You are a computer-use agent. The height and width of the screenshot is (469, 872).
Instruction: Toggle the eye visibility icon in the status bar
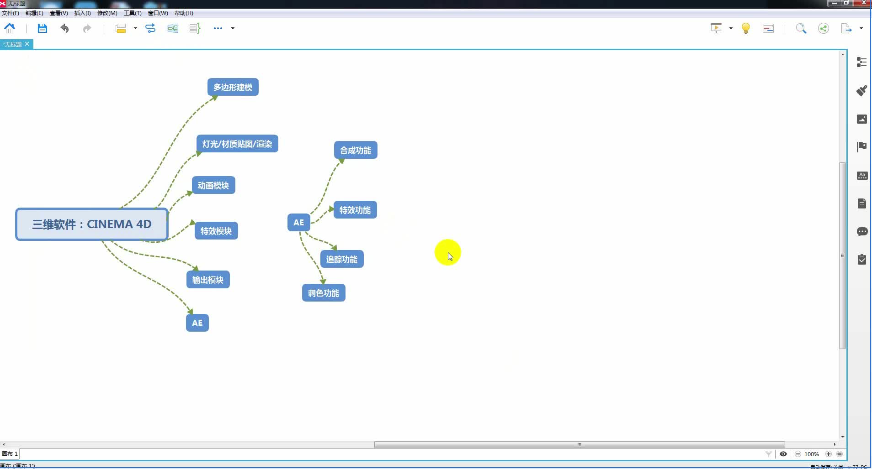click(783, 454)
